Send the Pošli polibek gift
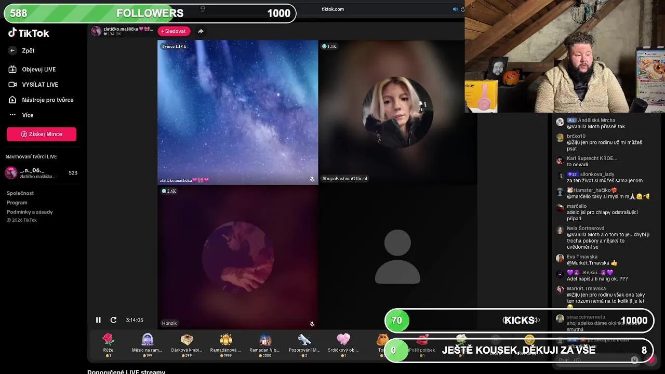Image resolution: width=665 pixels, height=374 pixels. pos(422,344)
